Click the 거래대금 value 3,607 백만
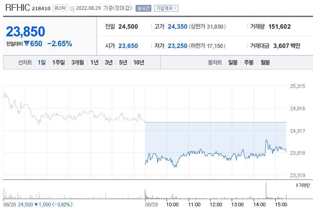The width and height of the screenshot is (313, 213). click(x=287, y=46)
